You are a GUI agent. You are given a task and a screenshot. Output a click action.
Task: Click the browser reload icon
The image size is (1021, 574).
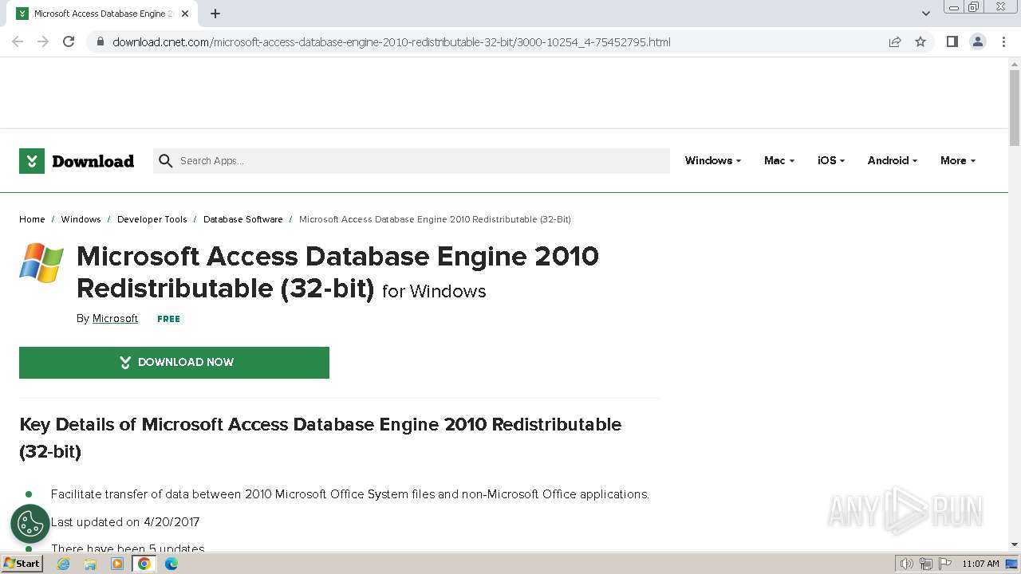point(69,41)
